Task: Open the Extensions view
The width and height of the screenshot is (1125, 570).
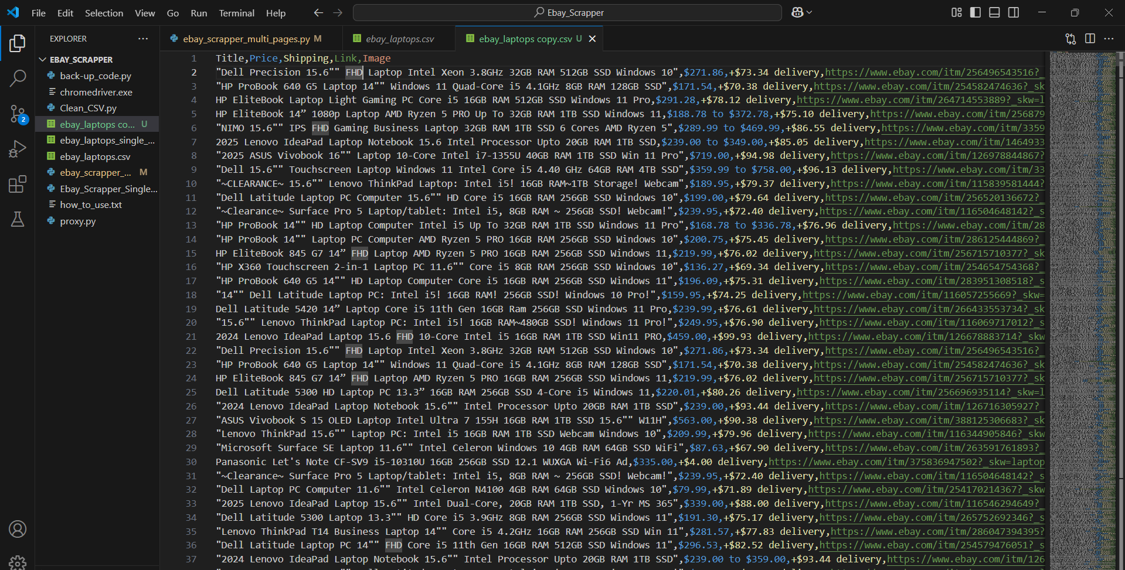Action: (x=18, y=184)
